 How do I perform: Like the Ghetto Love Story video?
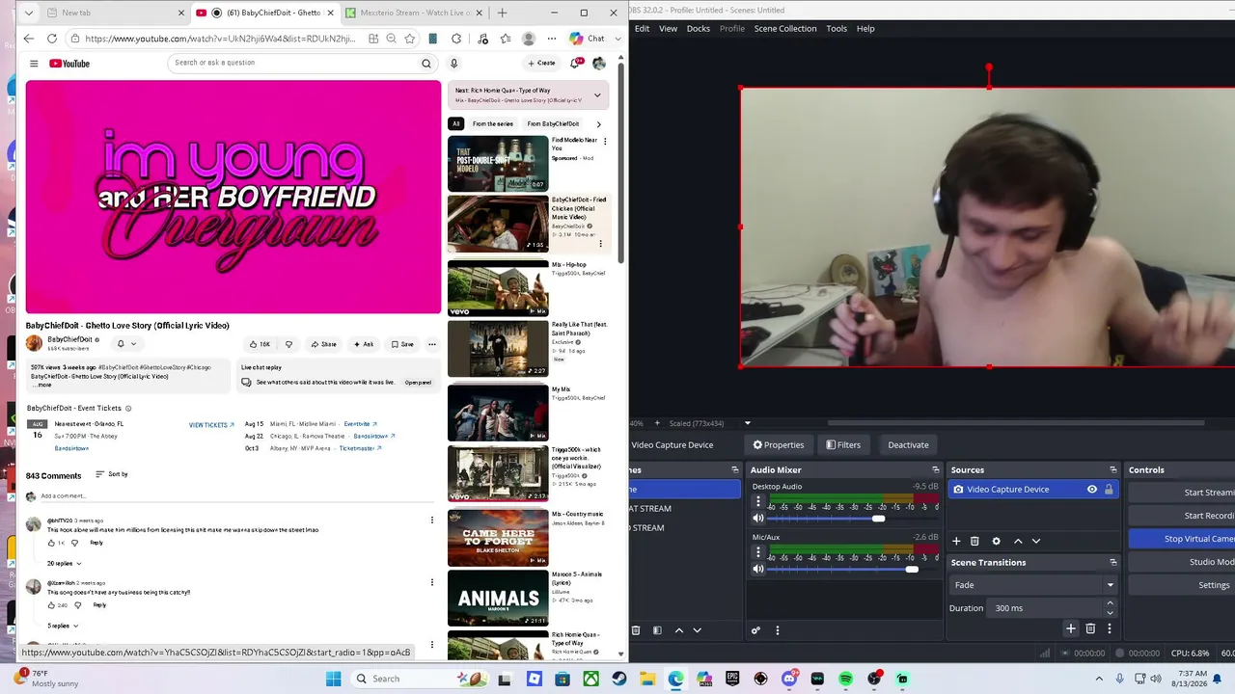pos(260,344)
